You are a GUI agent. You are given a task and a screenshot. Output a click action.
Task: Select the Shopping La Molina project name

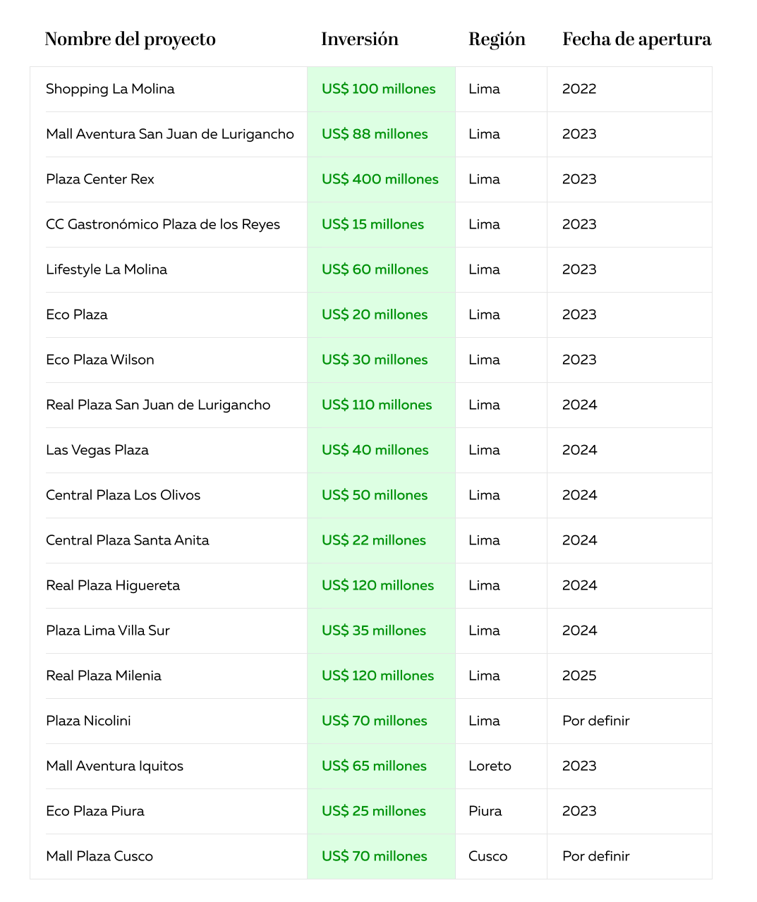[x=110, y=89]
